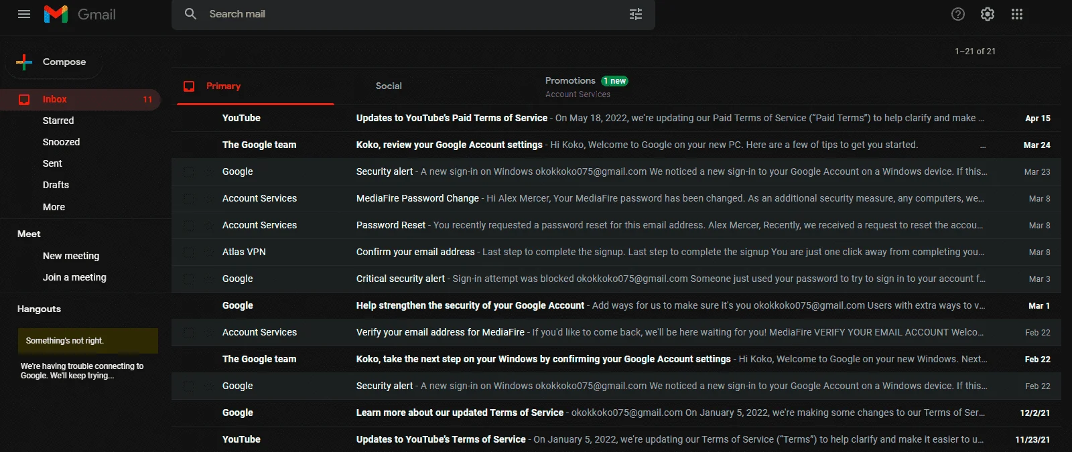Click Join a meeting

(x=74, y=277)
